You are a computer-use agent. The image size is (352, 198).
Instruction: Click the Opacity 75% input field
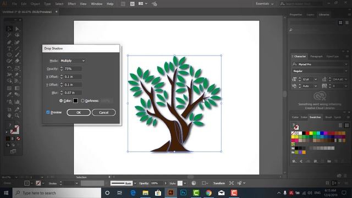tap(73, 69)
